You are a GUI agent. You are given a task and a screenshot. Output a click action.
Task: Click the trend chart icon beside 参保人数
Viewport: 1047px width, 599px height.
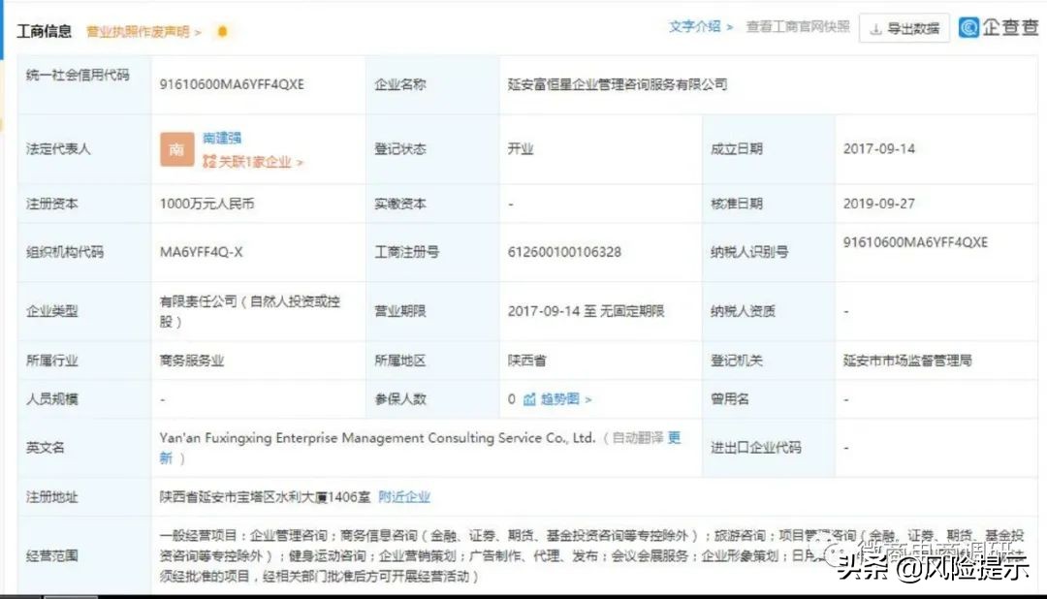click(529, 397)
